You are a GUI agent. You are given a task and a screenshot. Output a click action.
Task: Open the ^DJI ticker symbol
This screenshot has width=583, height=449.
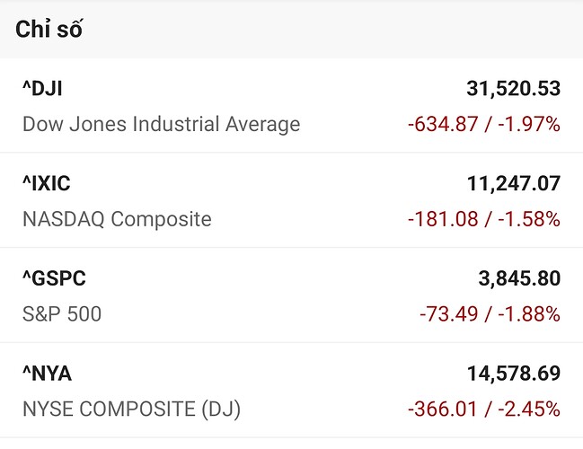click(x=42, y=89)
